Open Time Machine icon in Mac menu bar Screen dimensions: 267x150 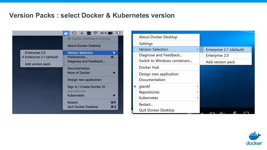pos(74,33)
